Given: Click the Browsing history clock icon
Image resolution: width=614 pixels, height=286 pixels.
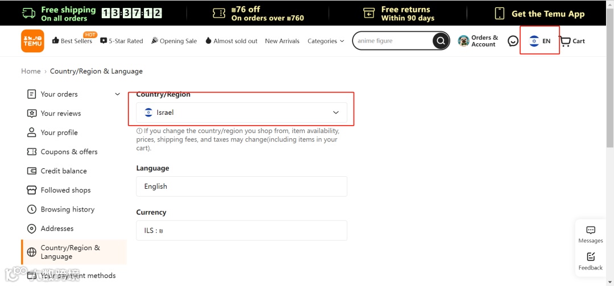Looking at the screenshot, I should [x=31, y=209].
